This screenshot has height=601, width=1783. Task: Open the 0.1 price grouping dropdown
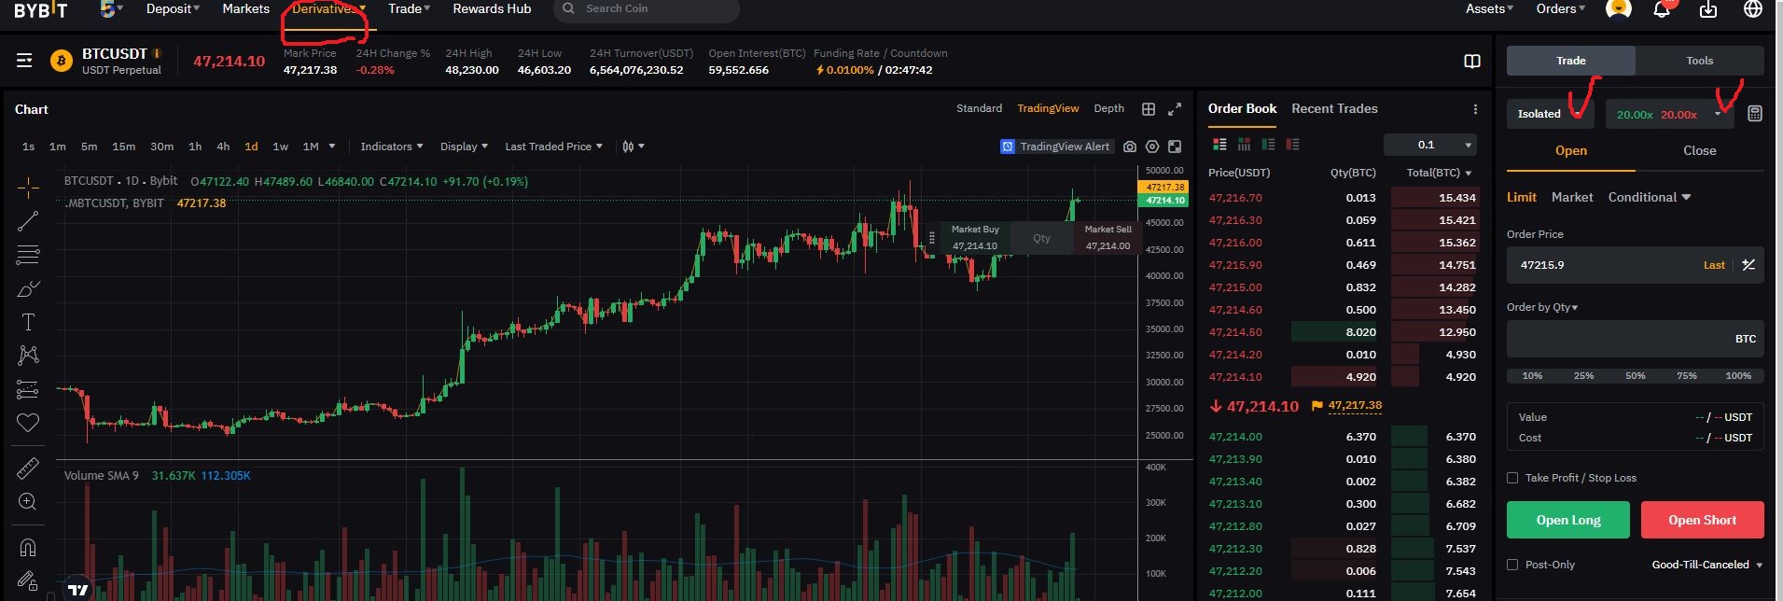1430,145
